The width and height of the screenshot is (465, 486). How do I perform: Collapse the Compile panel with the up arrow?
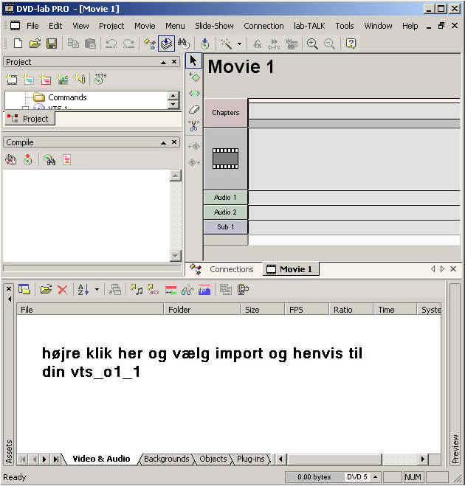(163, 142)
